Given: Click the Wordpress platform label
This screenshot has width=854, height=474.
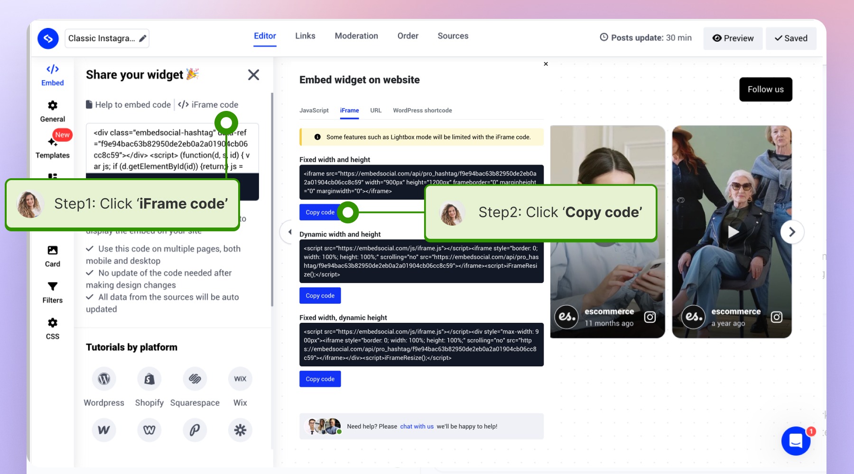Looking at the screenshot, I should click(104, 403).
